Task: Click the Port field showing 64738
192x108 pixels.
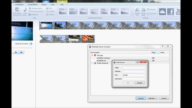Action: coord(134,75)
